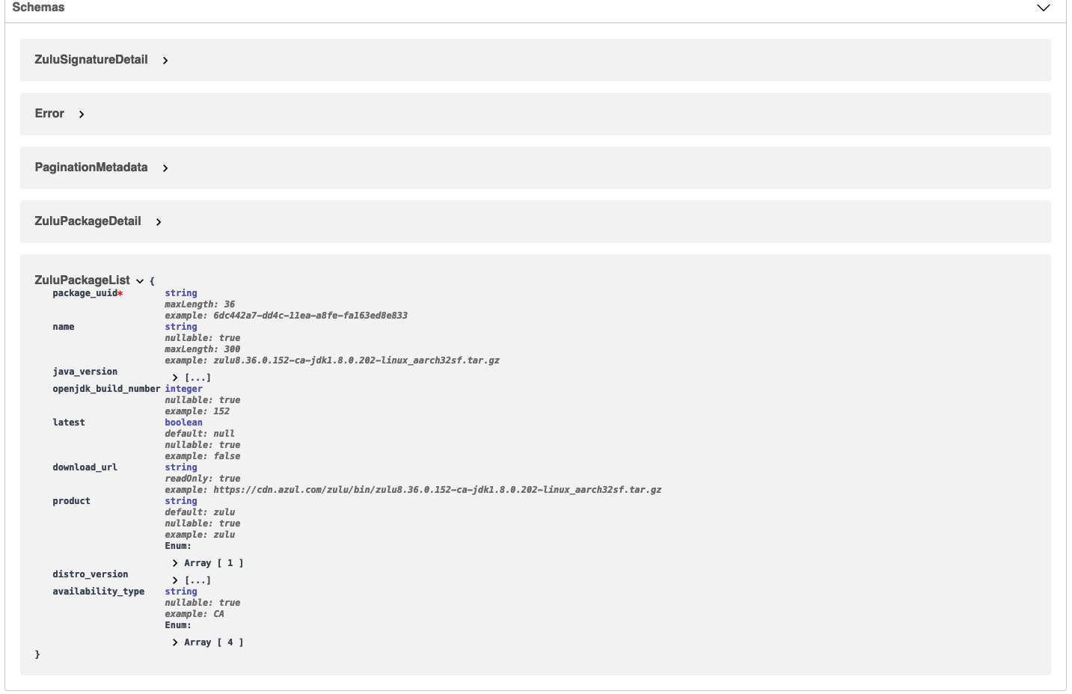Click the arrow beside java_version [...]
The width and height of the screenshot is (1072, 694).
[174, 378]
